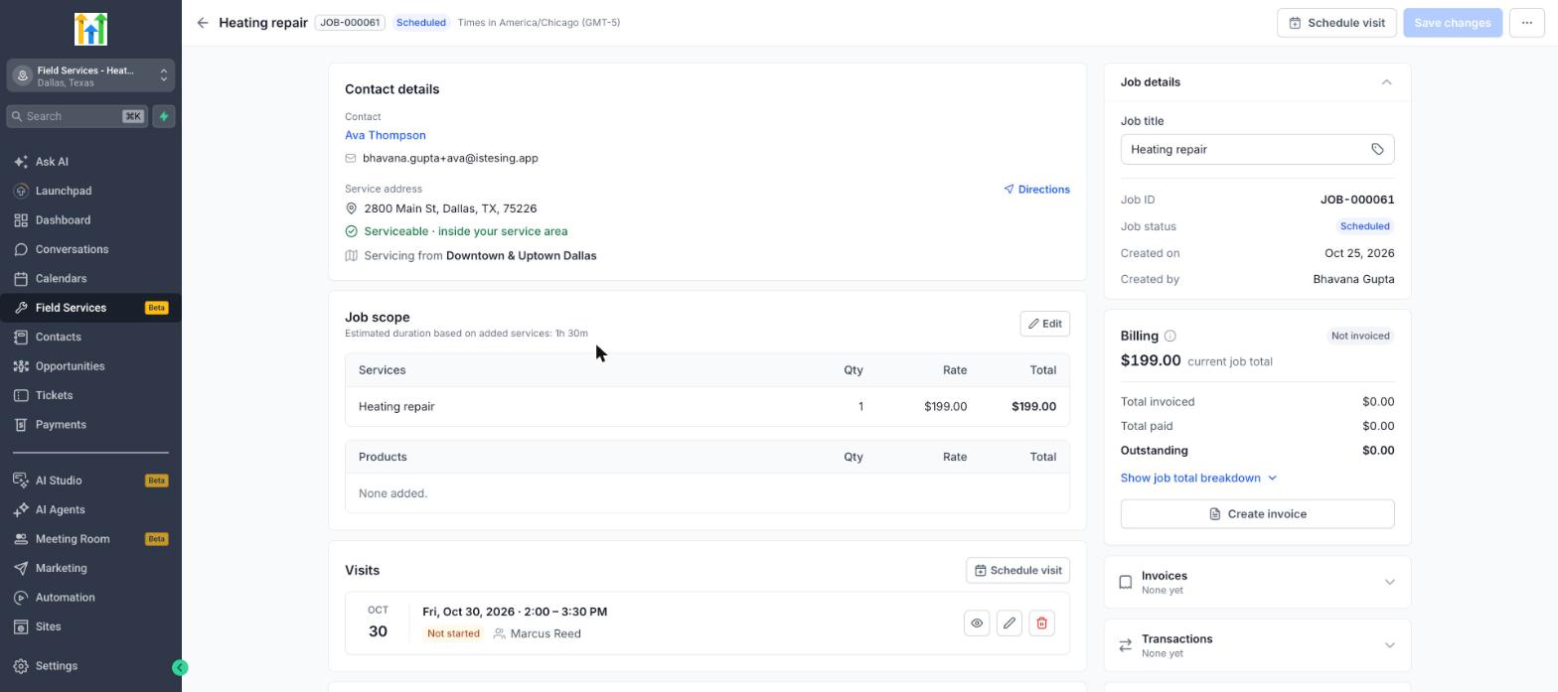Viewport: 1558px width, 692px height.
Task: Click the Fri, Oct 30, 2026 visit time
Action: point(515,612)
